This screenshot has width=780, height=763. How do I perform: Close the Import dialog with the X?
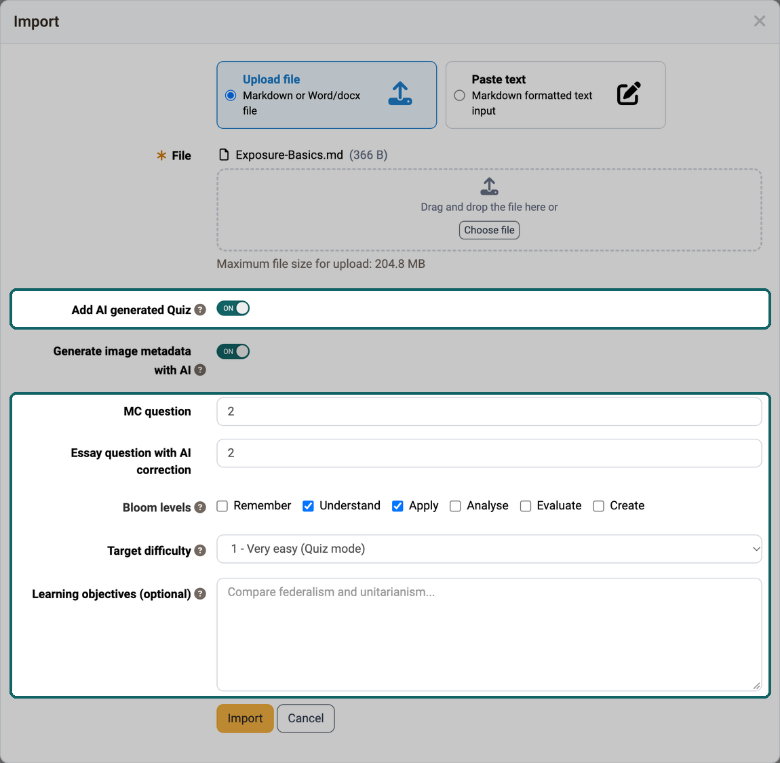(759, 21)
